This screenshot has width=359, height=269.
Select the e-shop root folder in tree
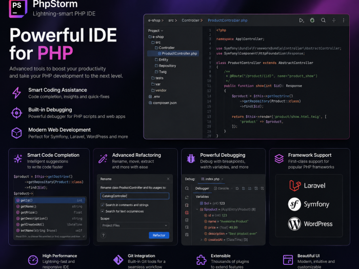(156, 36)
